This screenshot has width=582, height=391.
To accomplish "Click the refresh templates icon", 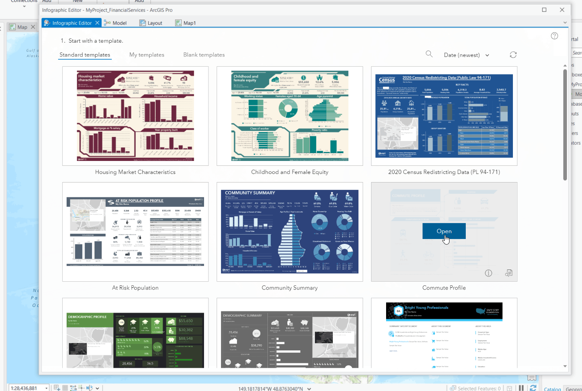I will [x=513, y=54].
